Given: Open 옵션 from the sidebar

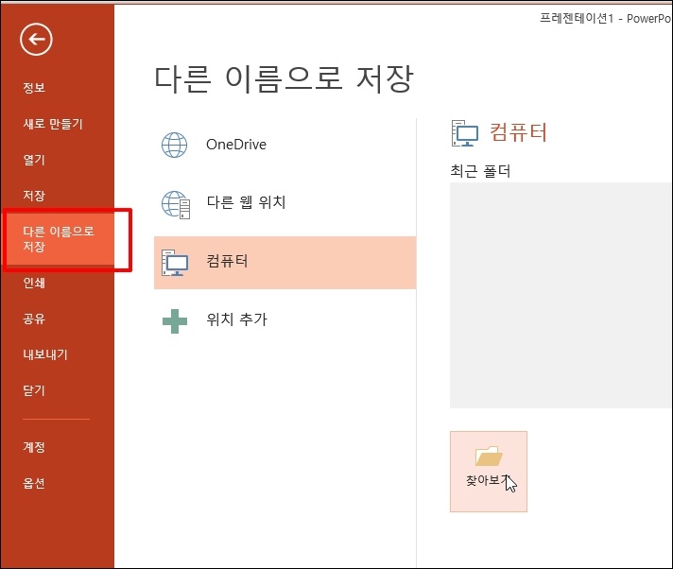Looking at the screenshot, I should (34, 483).
